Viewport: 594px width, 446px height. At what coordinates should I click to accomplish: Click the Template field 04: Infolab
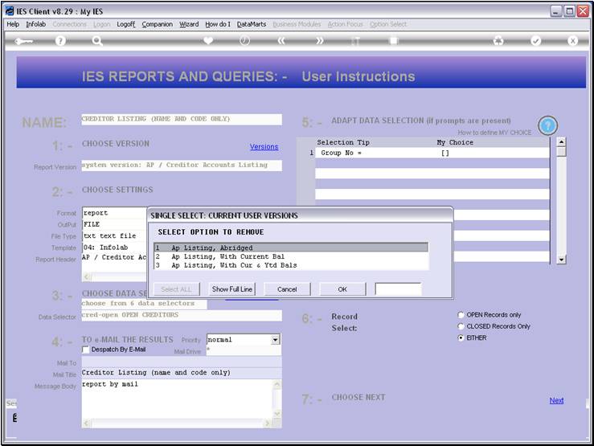click(114, 248)
